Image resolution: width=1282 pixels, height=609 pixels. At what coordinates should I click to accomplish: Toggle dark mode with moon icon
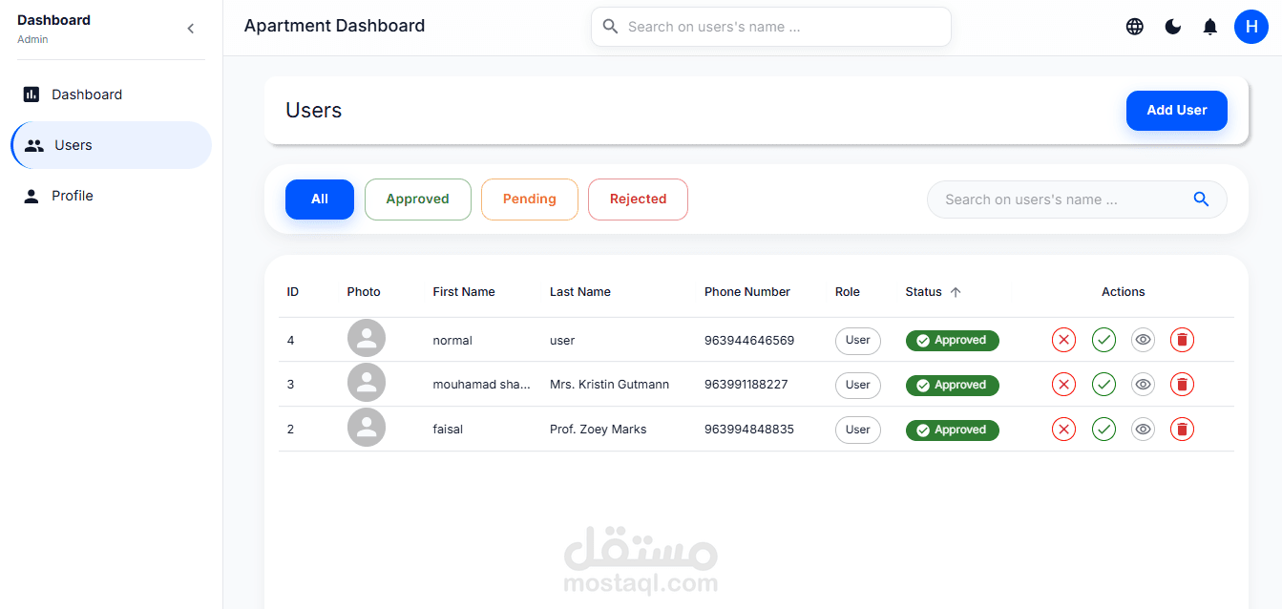1173,27
